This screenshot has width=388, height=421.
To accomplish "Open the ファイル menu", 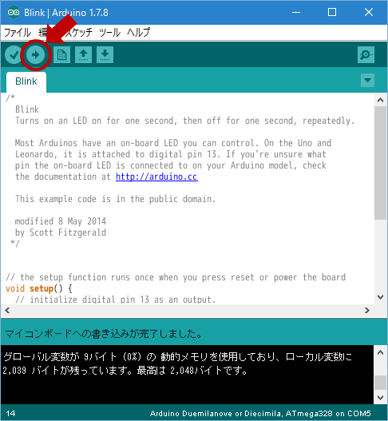I will pyautogui.click(x=18, y=33).
